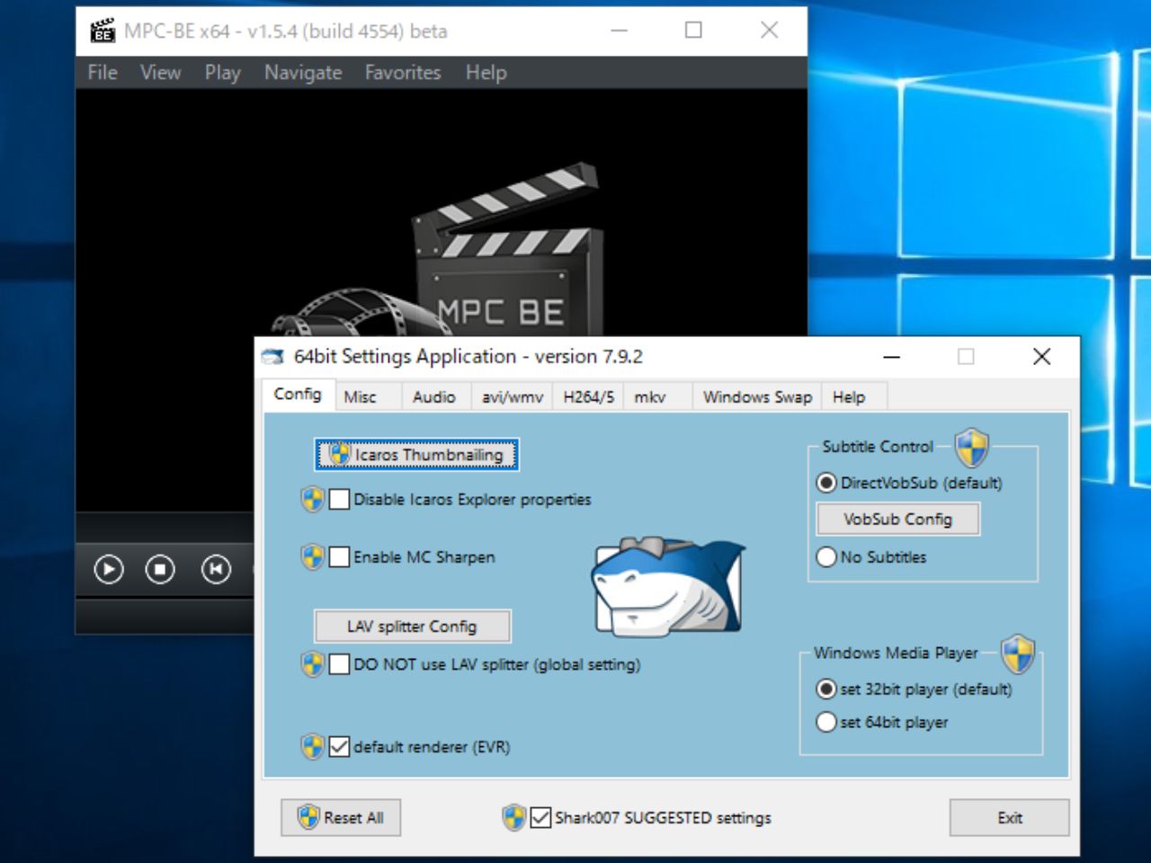Click the shield icon next to default renderer
This screenshot has height=863, width=1151.
(312, 747)
